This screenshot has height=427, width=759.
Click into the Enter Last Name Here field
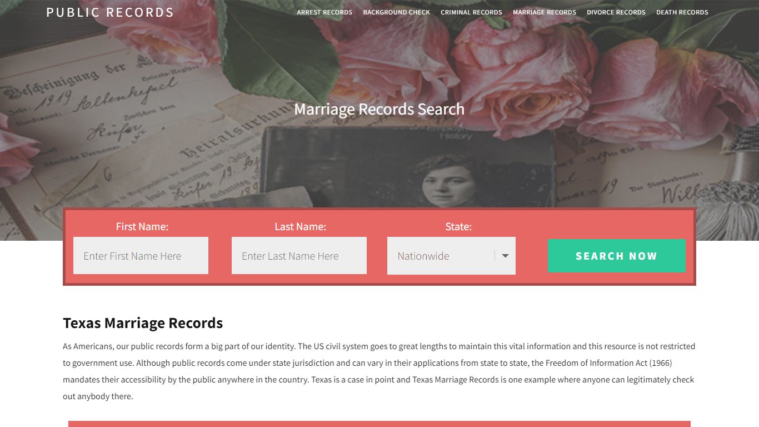coord(299,256)
